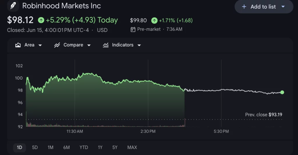Image resolution: width=298 pixels, height=155 pixels.
Task: Click the 92 price axis label
Action: click(20, 127)
